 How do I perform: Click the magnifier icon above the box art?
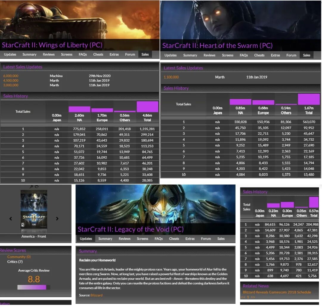pyautogui.click(x=31, y=187)
